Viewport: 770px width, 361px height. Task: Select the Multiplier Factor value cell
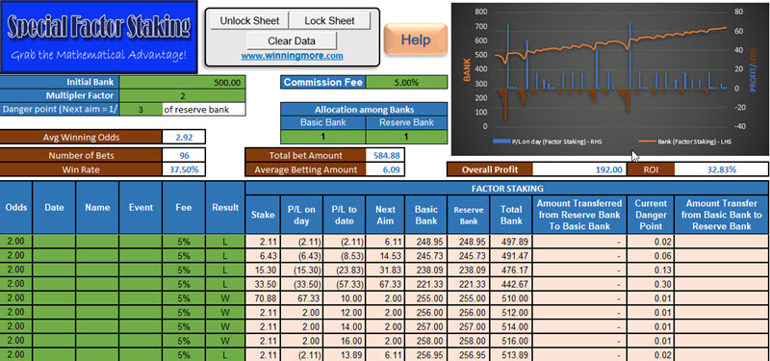coord(182,95)
